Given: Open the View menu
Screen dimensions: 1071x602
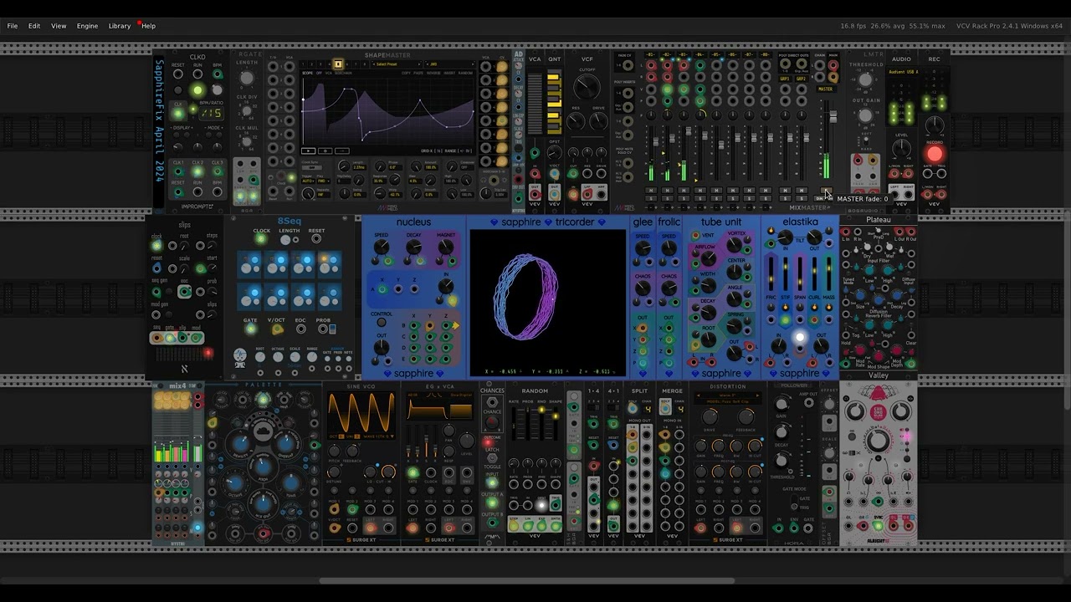Looking at the screenshot, I should 59,26.
